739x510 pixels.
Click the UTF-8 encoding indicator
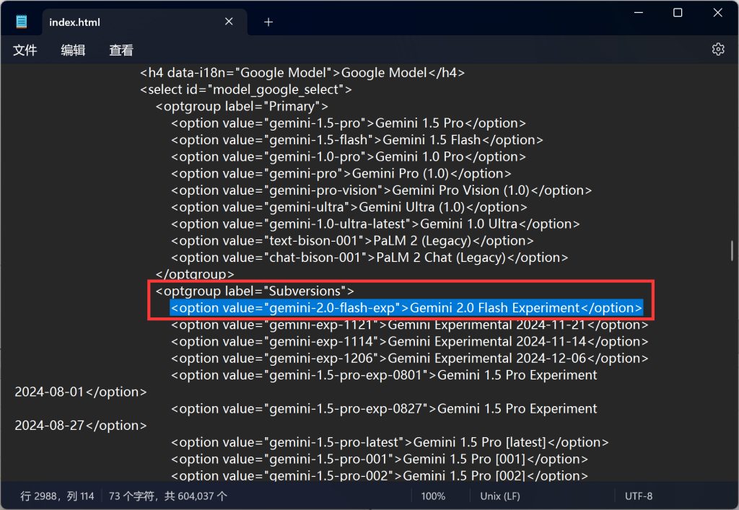point(639,496)
